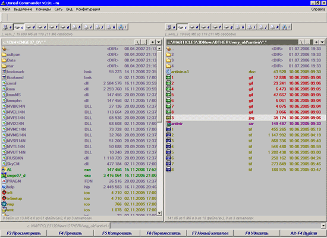Select drive e in the left panel
Screen dimensions: 327x238
42,27
